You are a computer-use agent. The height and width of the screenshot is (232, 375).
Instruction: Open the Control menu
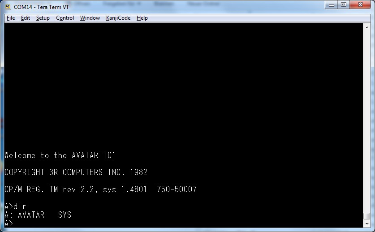tap(65, 18)
